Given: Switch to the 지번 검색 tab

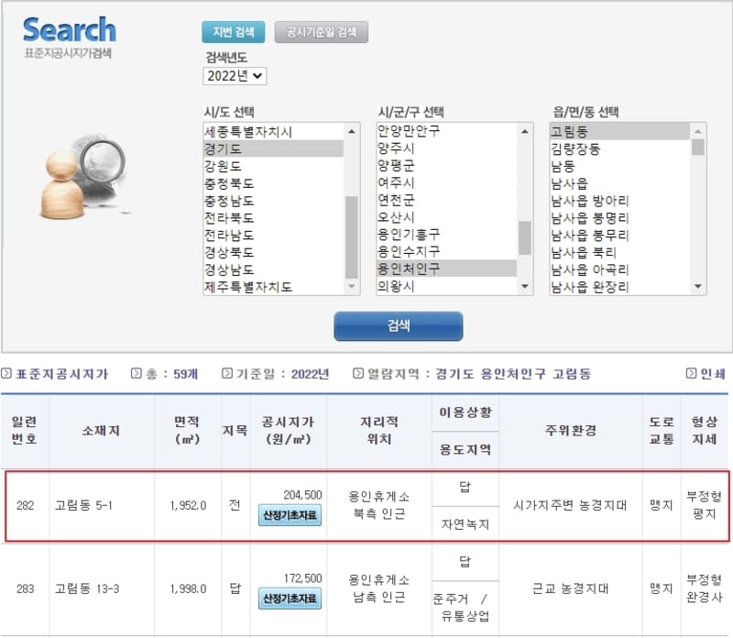Looking at the screenshot, I should tap(234, 32).
